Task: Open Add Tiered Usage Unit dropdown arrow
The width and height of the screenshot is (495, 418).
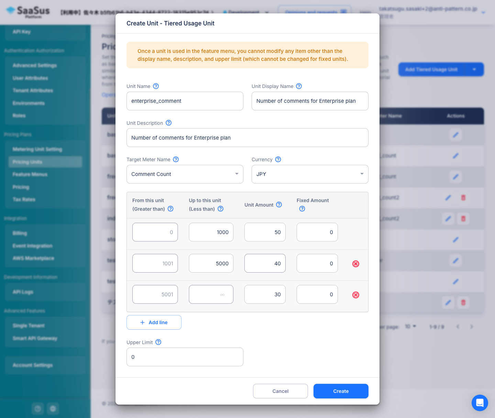Action: click(x=474, y=69)
